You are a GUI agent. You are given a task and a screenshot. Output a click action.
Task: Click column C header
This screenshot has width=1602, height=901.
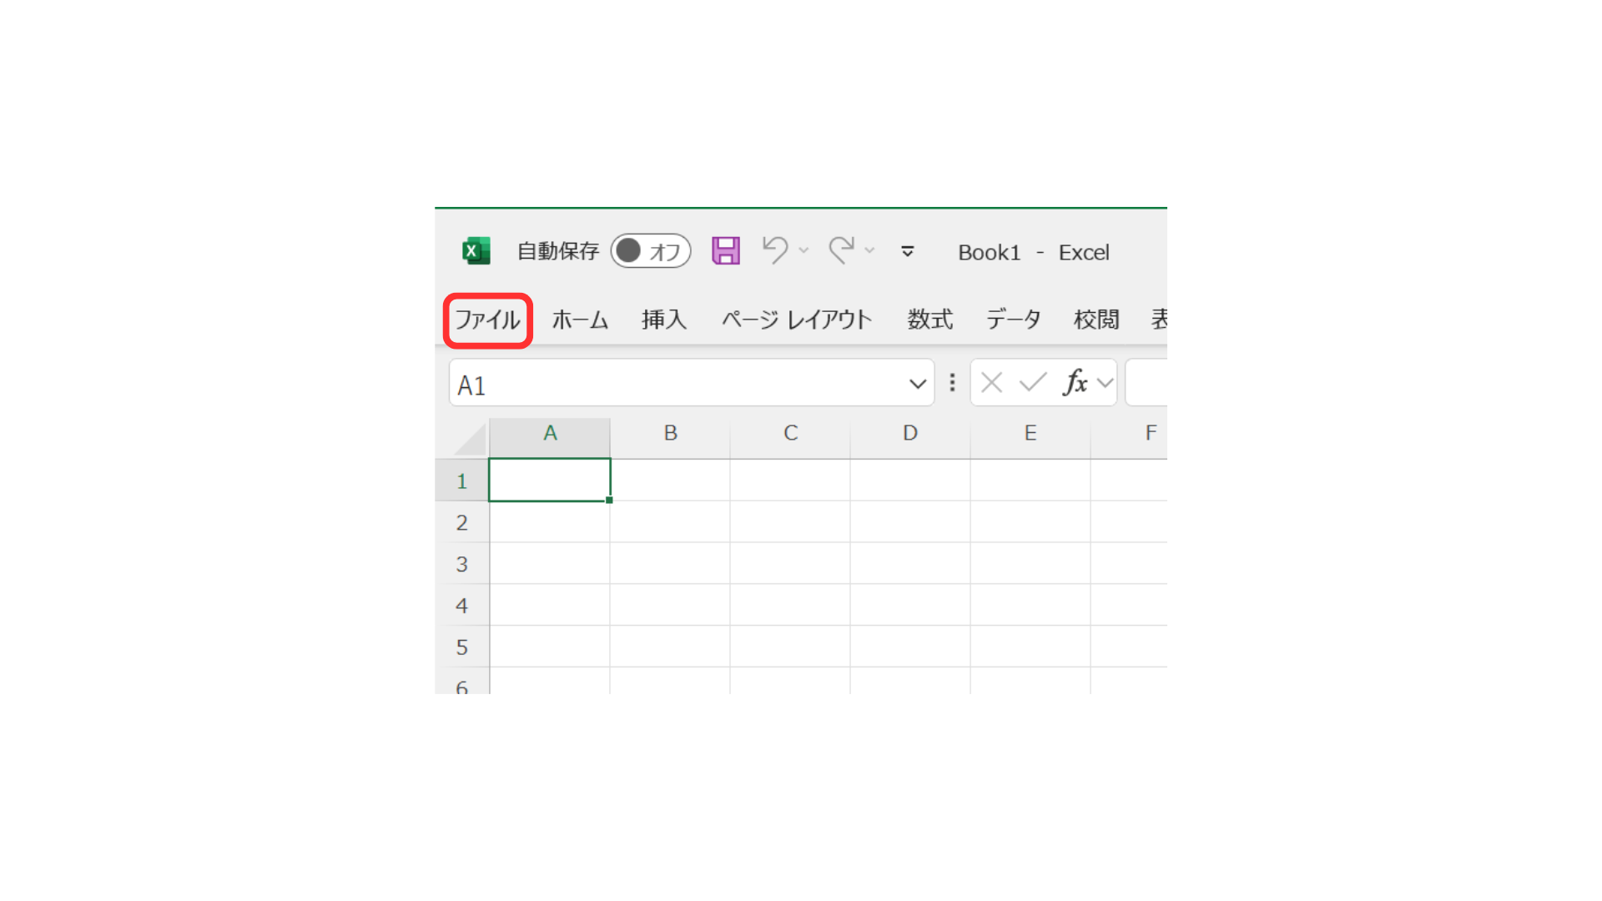[790, 433]
